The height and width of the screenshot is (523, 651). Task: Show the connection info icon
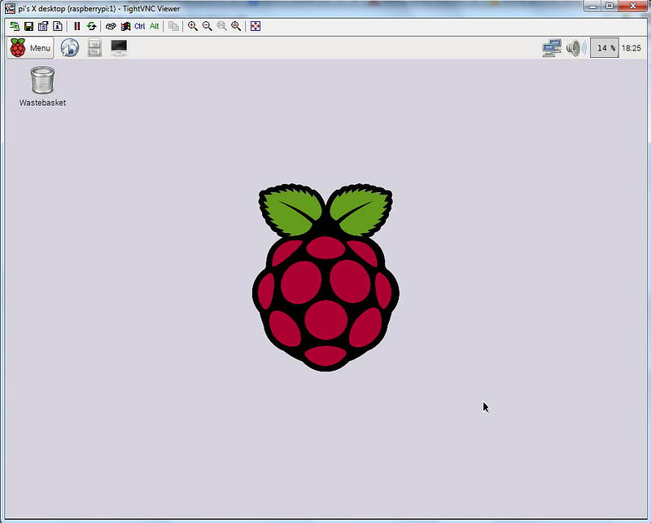click(58, 26)
